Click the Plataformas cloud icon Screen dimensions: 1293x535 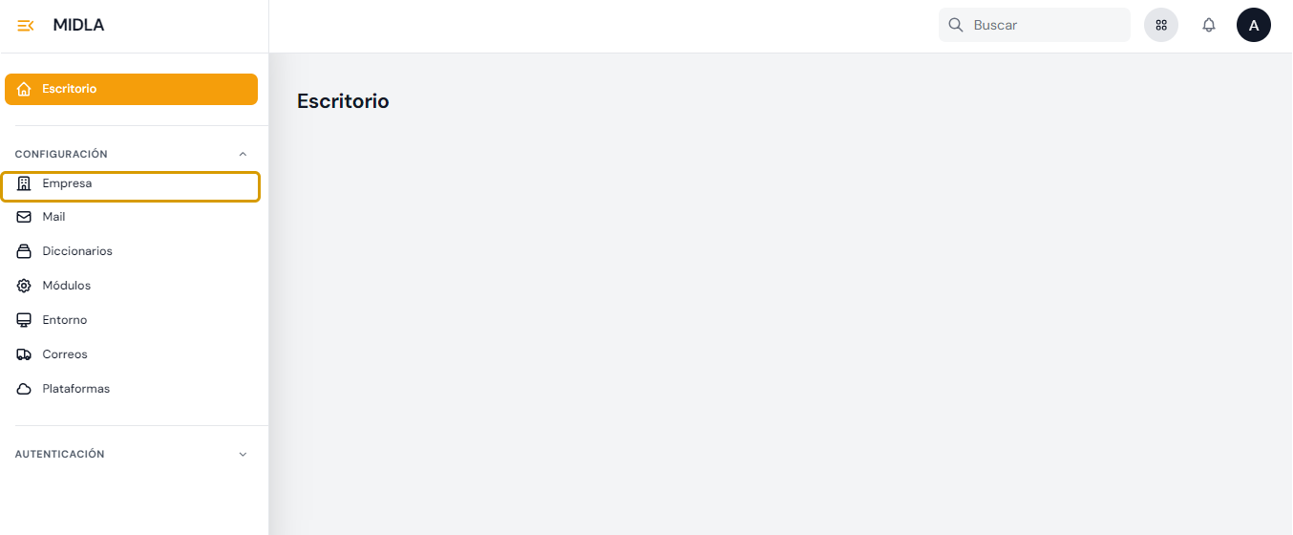(25, 389)
